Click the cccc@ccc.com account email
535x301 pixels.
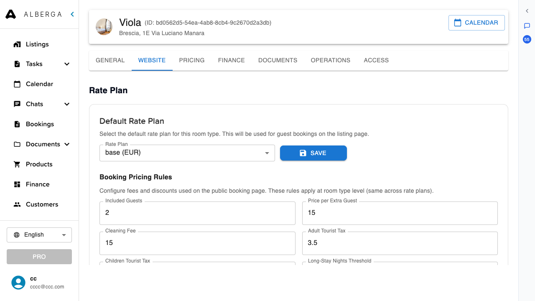click(x=47, y=287)
